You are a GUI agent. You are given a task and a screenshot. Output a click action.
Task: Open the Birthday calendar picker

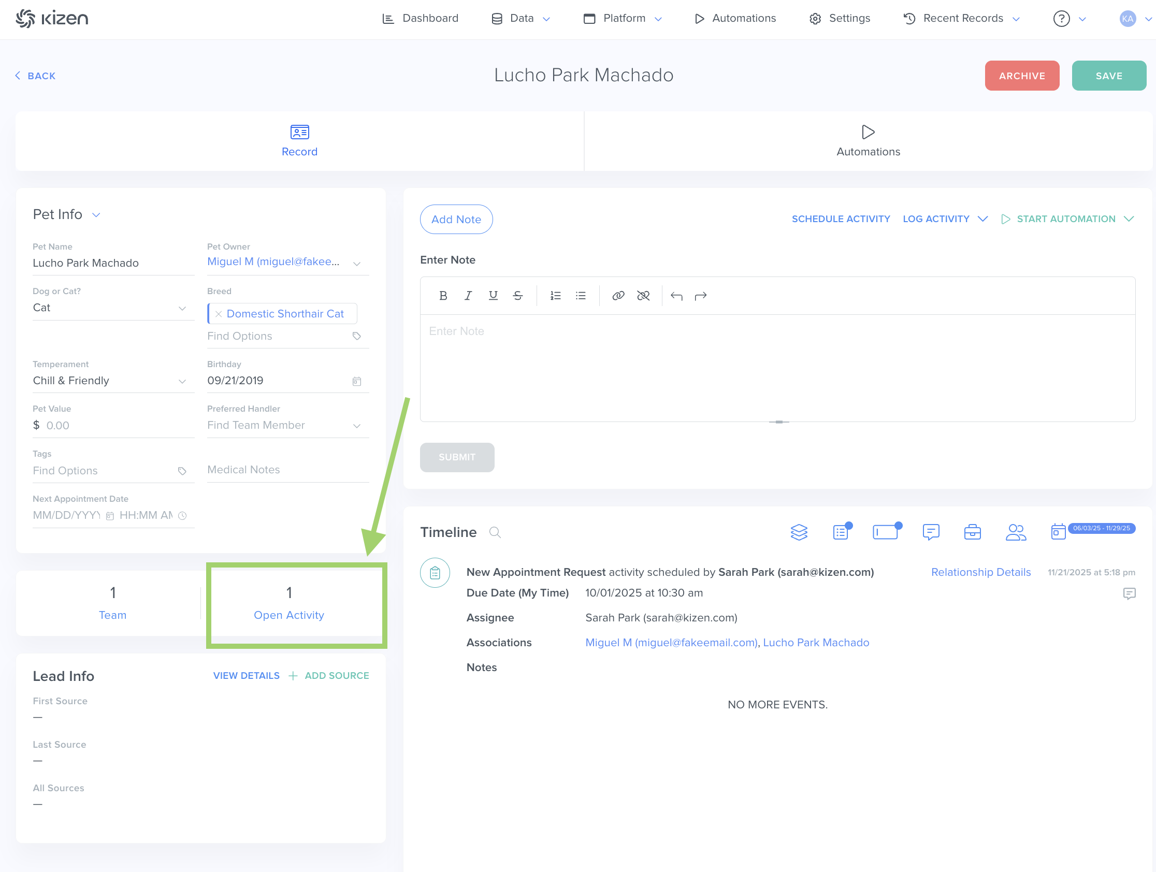point(356,382)
